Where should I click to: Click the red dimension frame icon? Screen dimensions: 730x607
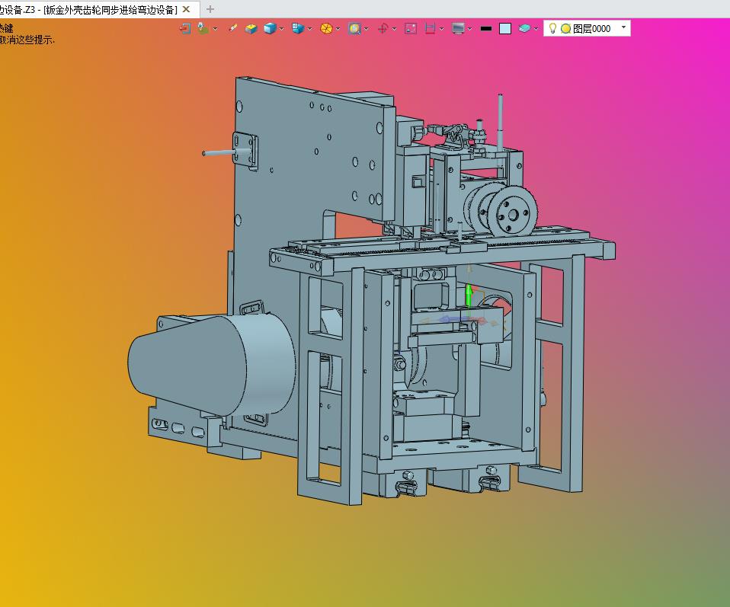click(431, 29)
